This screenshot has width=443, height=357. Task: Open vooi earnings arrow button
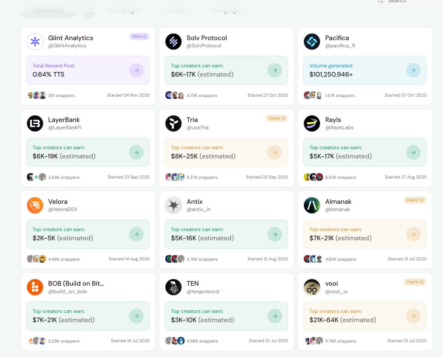[x=413, y=316]
